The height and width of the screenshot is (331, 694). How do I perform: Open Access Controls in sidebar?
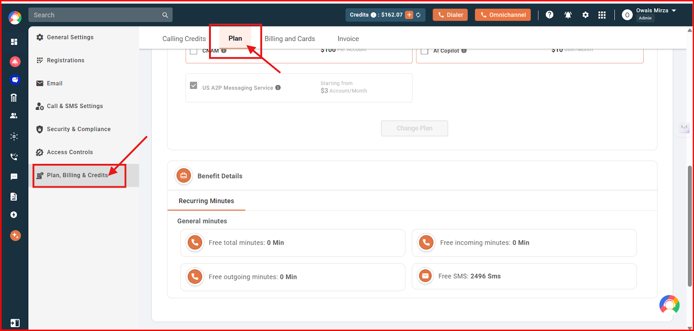pos(84,152)
